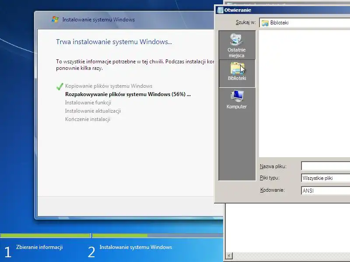Screen dimensions: 350x262
Task: Click the 'Szukaj w:' label
Action: (x=245, y=22)
